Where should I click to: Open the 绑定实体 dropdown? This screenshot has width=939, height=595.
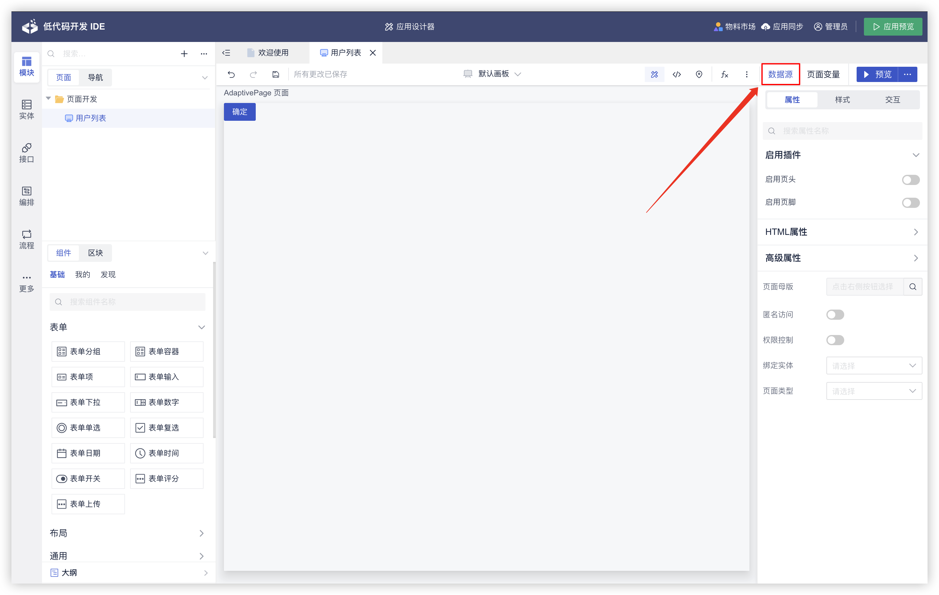(x=873, y=366)
